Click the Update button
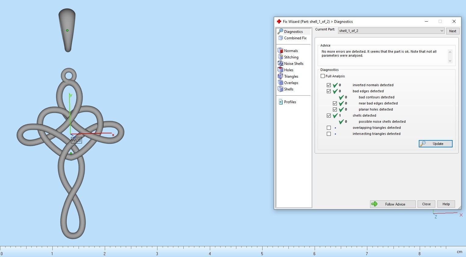This screenshot has height=257, width=466. pos(436,144)
